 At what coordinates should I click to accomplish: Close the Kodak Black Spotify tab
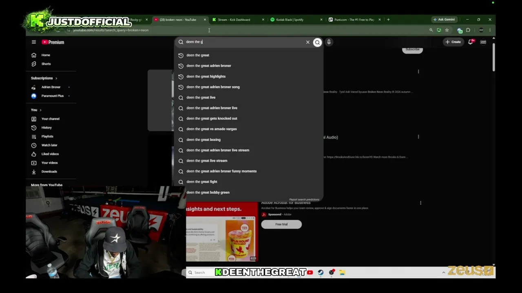(x=321, y=20)
